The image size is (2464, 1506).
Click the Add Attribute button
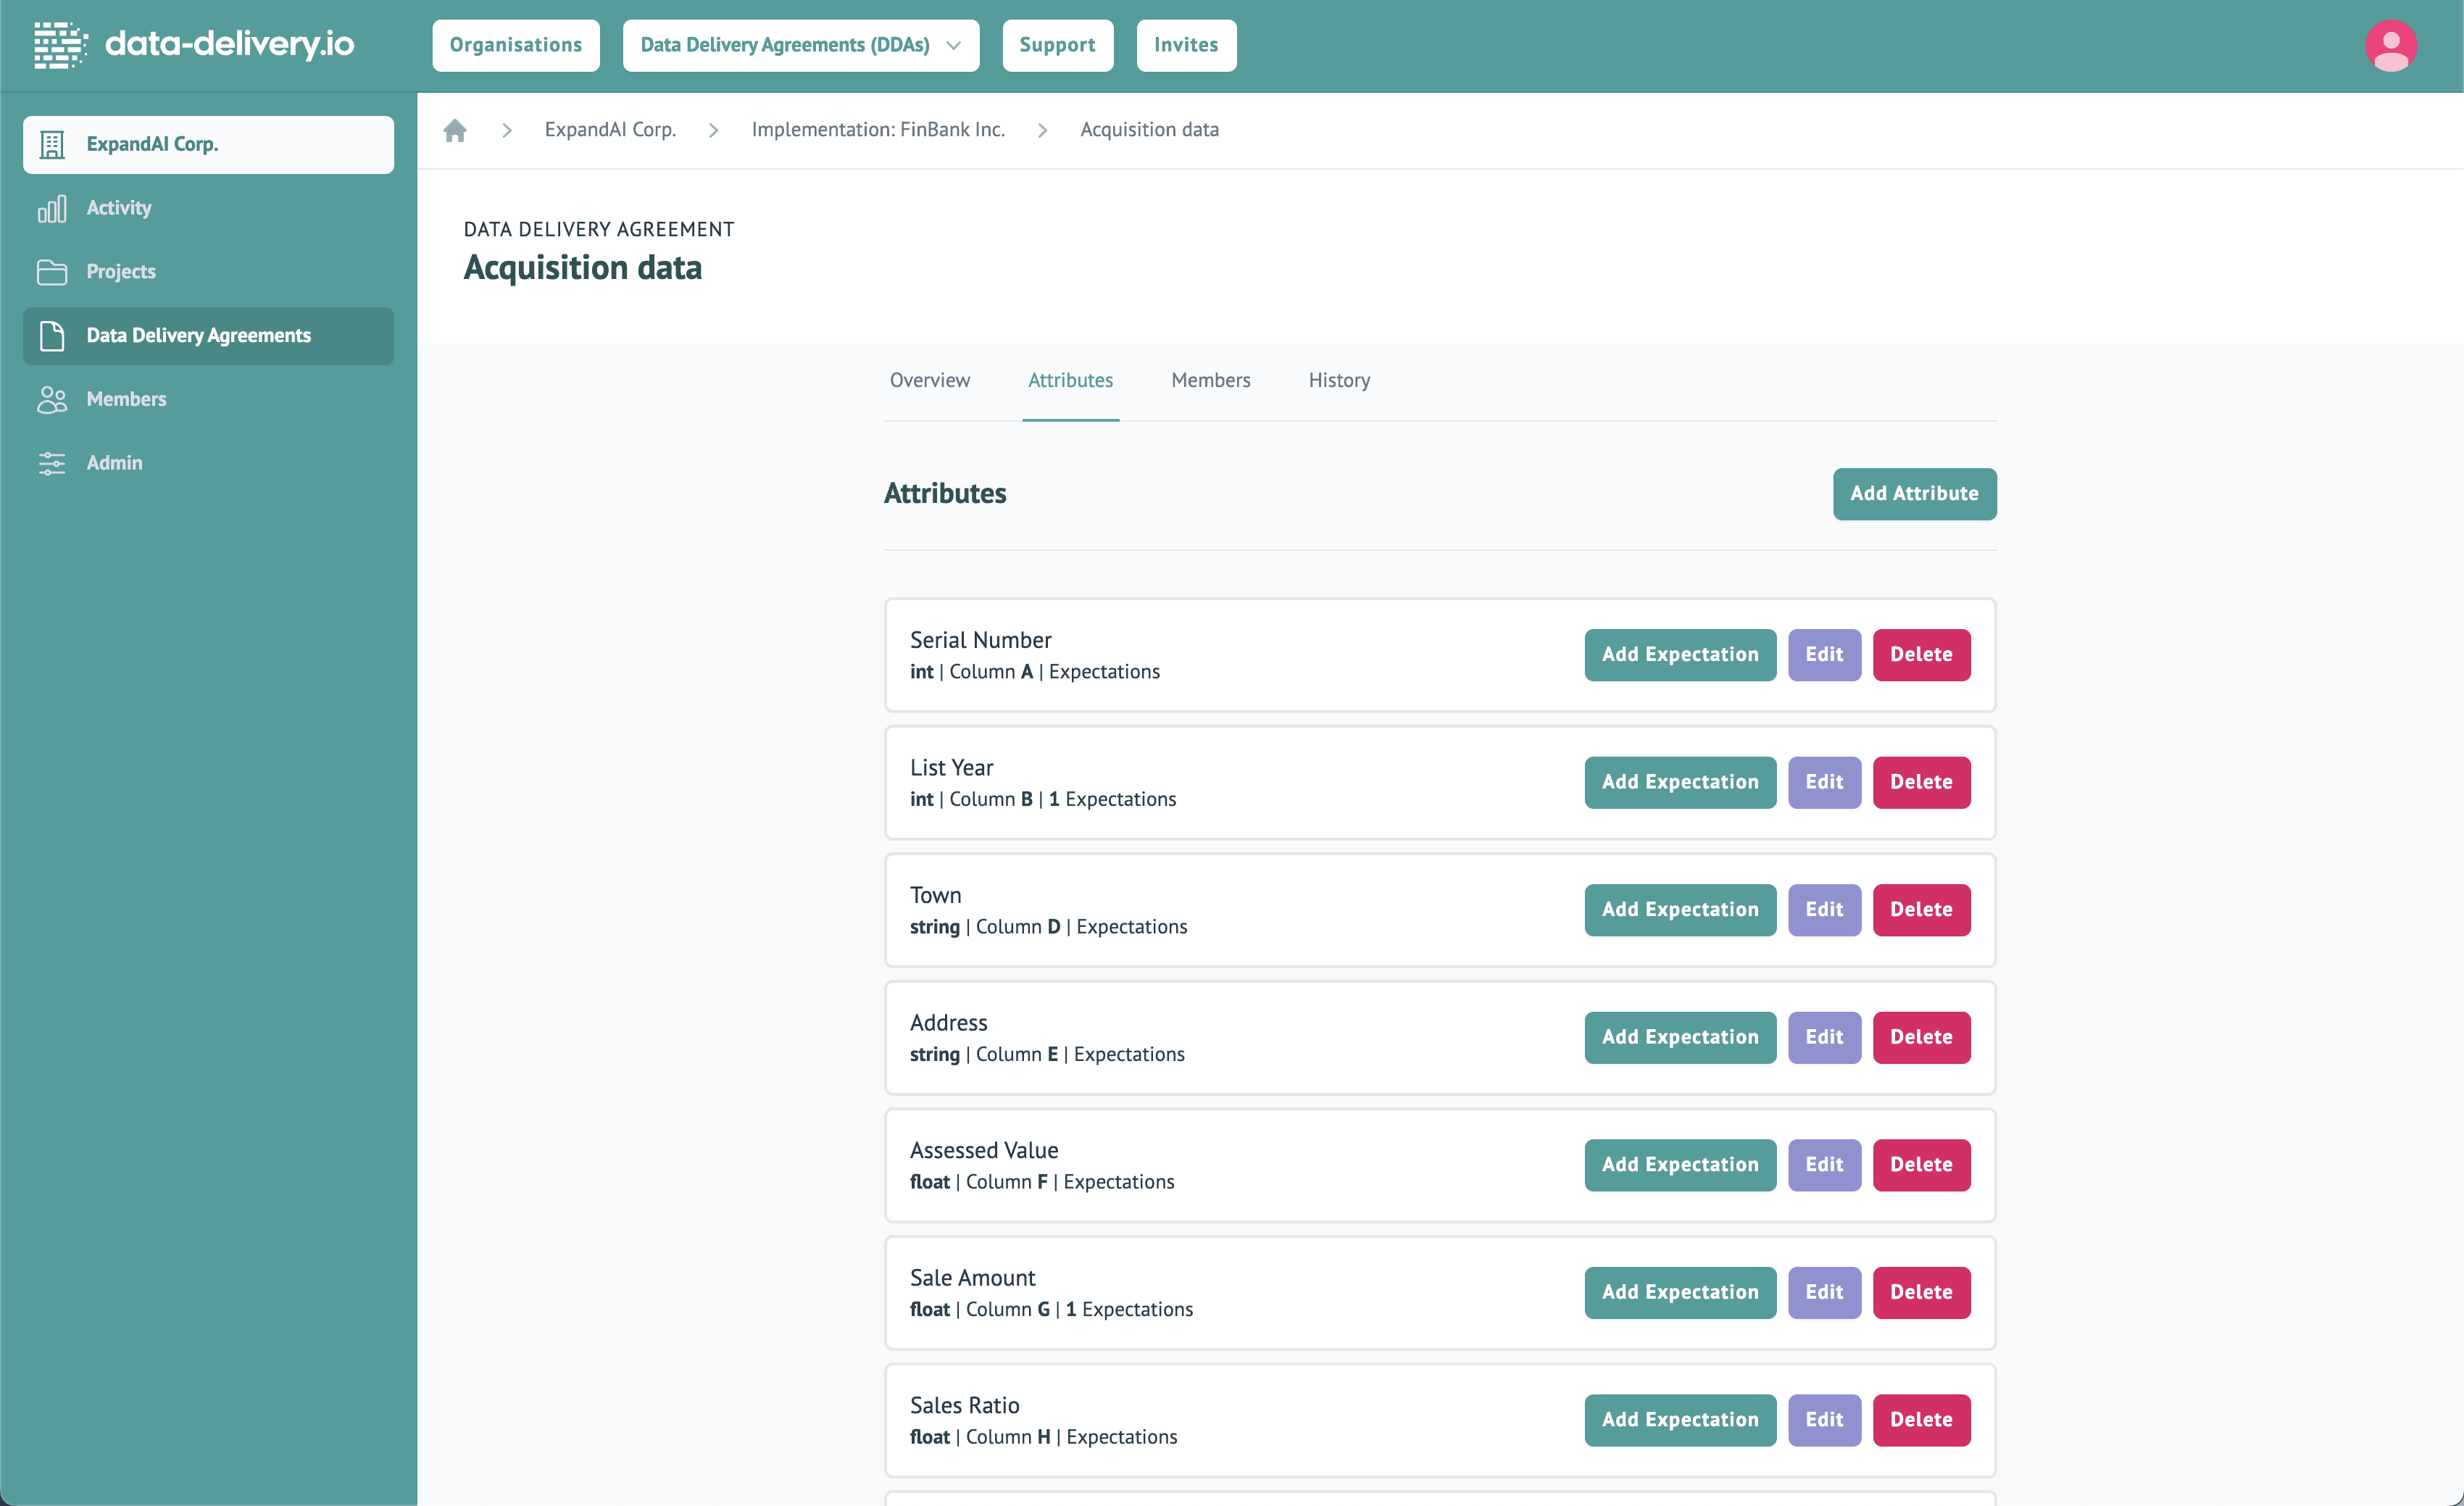tap(1914, 493)
